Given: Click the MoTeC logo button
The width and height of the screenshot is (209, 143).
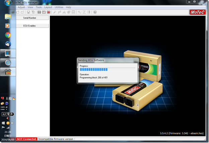Looking at the screenshot, I should pyautogui.click(x=197, y=12).
